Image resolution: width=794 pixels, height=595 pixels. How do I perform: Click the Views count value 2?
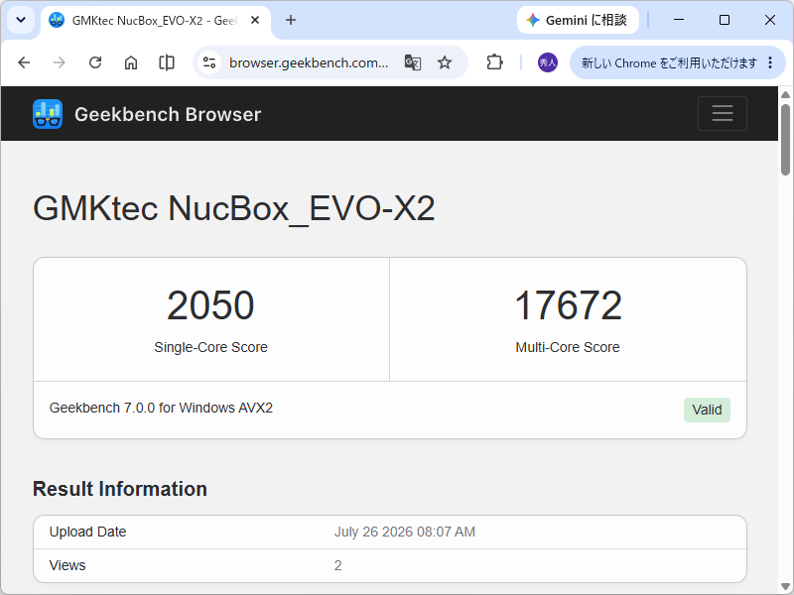pyautogui.click(x=337, y=565)
